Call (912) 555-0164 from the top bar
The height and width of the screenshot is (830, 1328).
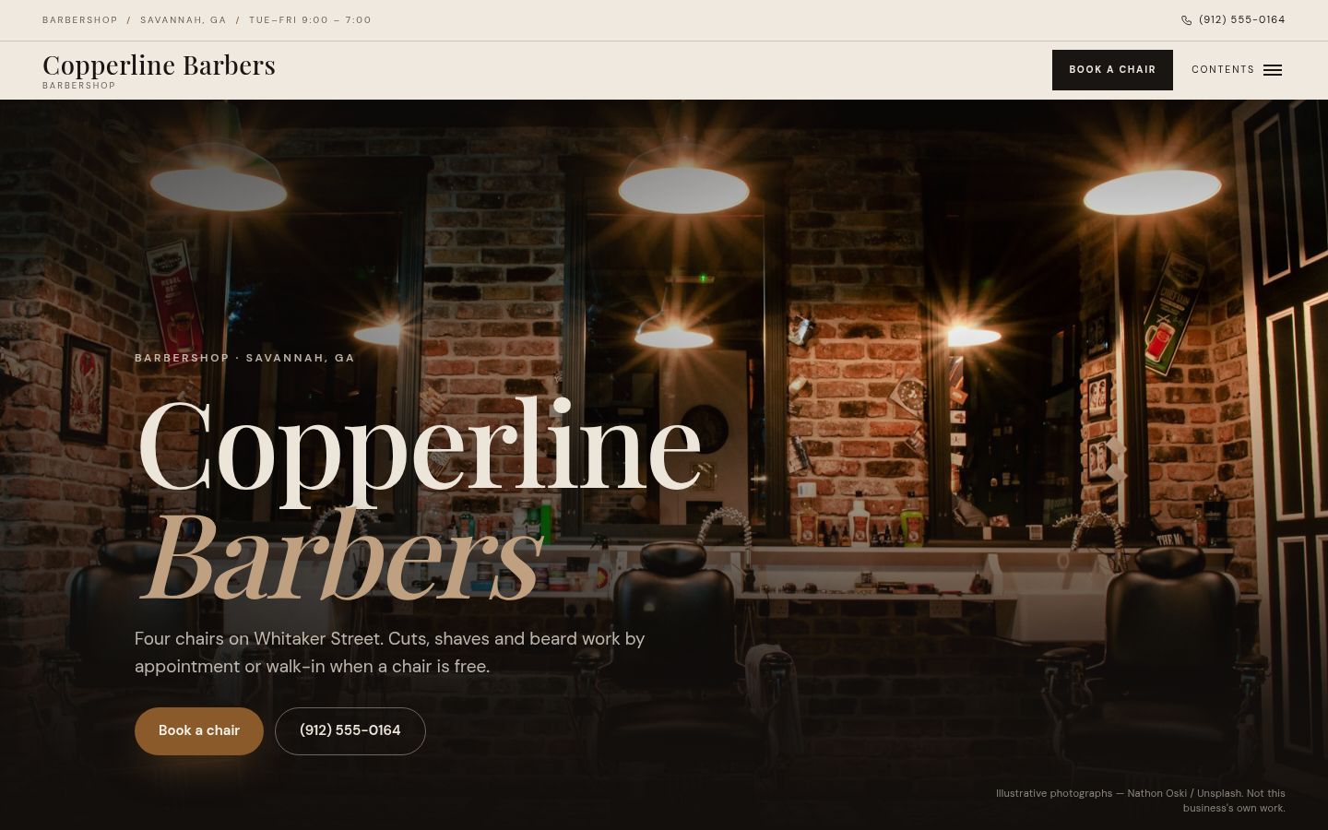(x=1241, y=20)
